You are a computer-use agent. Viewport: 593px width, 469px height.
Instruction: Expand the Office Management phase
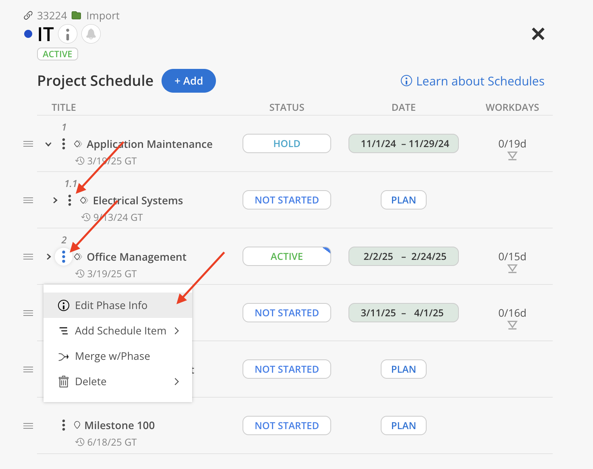[x=49, y=257]
